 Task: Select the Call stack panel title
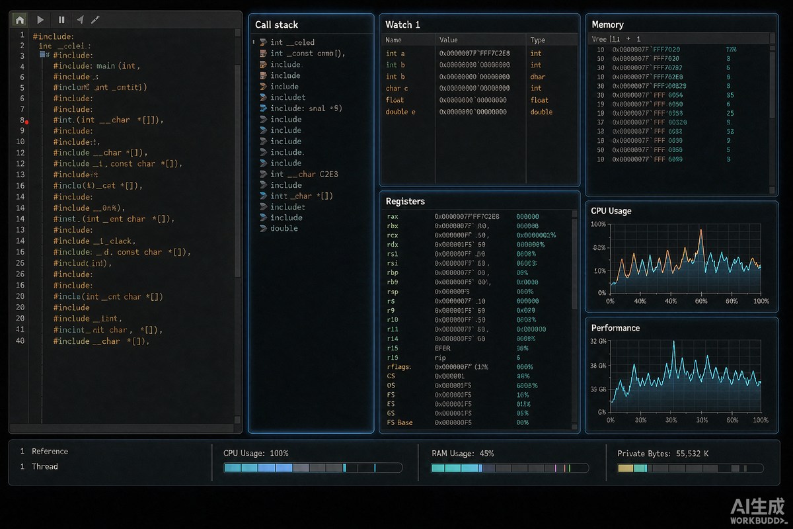coord(276,24)
